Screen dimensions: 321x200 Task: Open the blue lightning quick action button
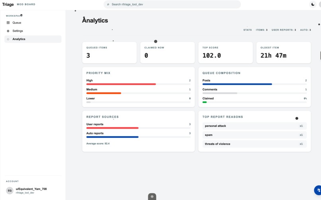[318, 190]
